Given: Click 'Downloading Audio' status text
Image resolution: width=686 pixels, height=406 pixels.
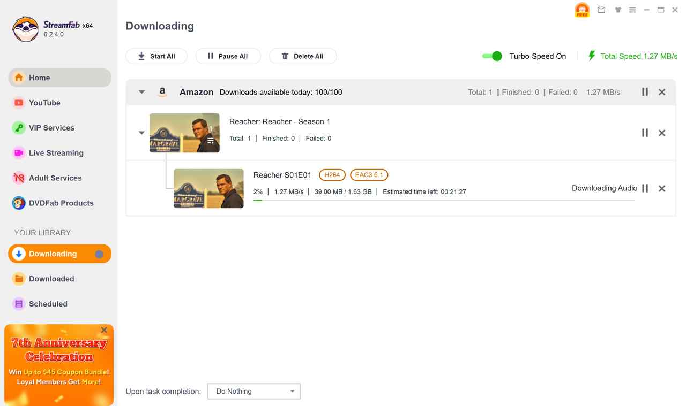Looking at the screenshot, I should (x=605, y=188).
